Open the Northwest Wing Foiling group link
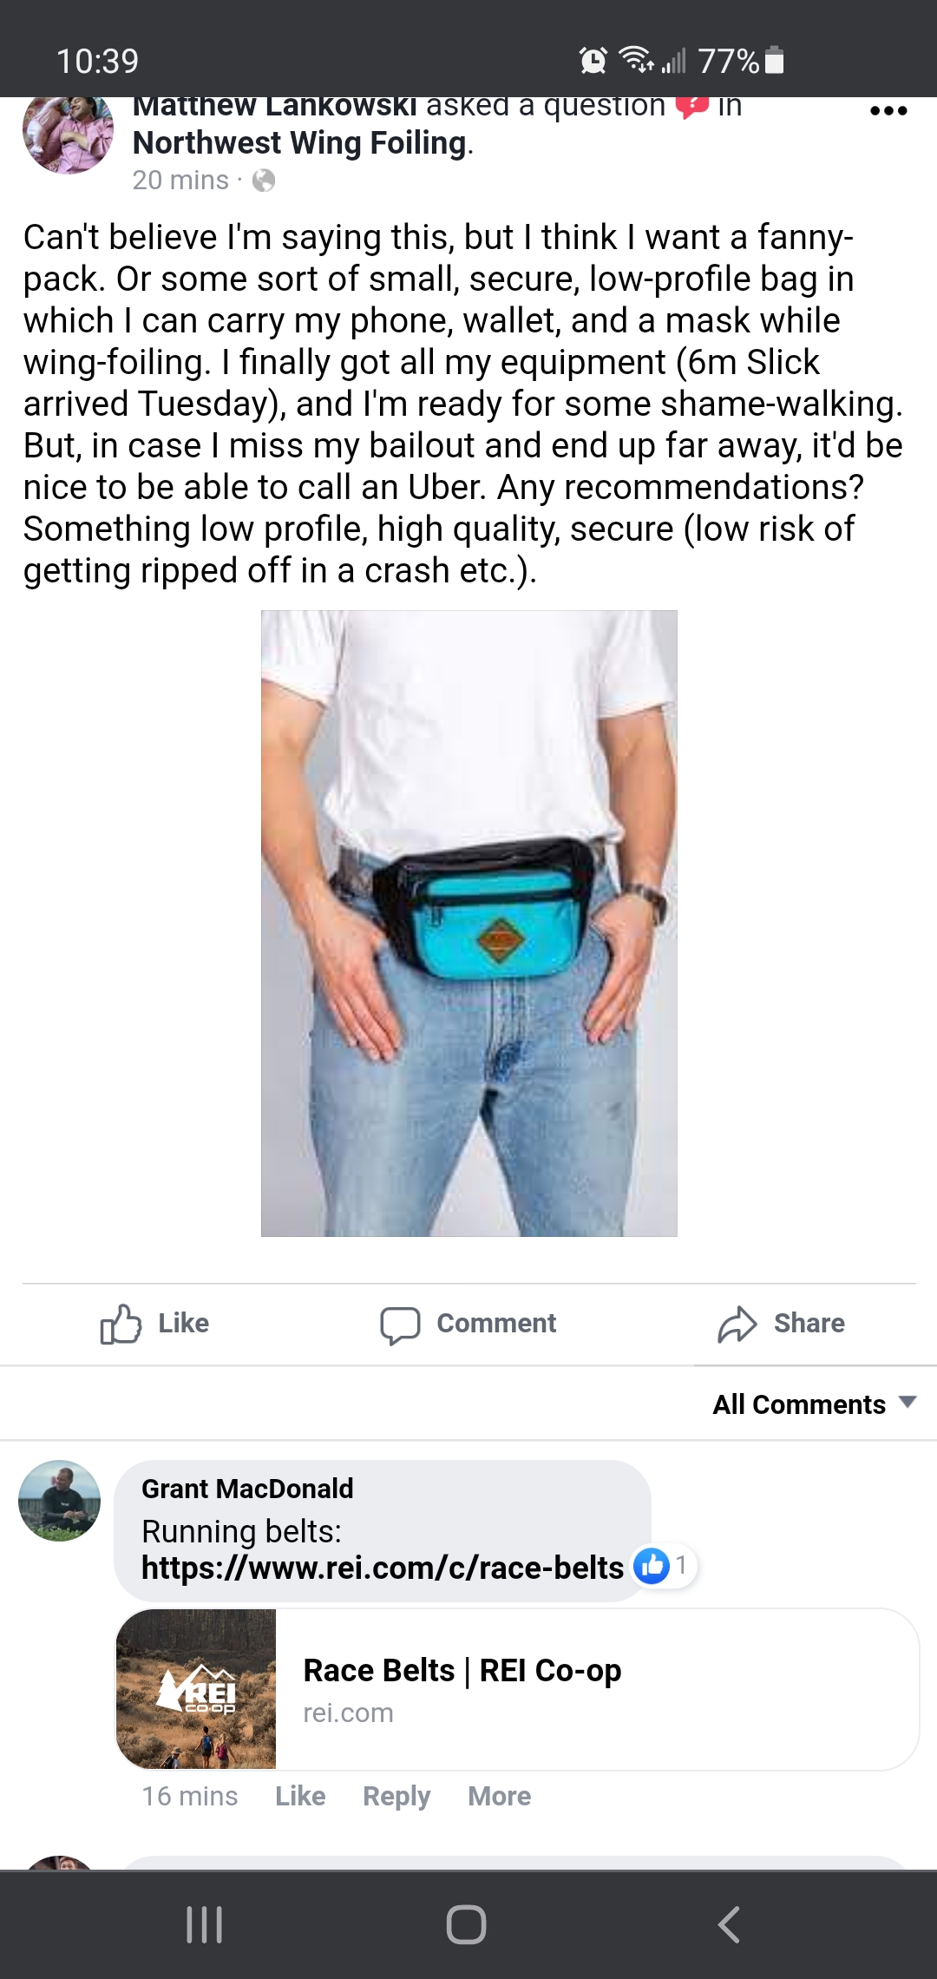This screenshot has height=1979, width=937. [x=300, y=143]
